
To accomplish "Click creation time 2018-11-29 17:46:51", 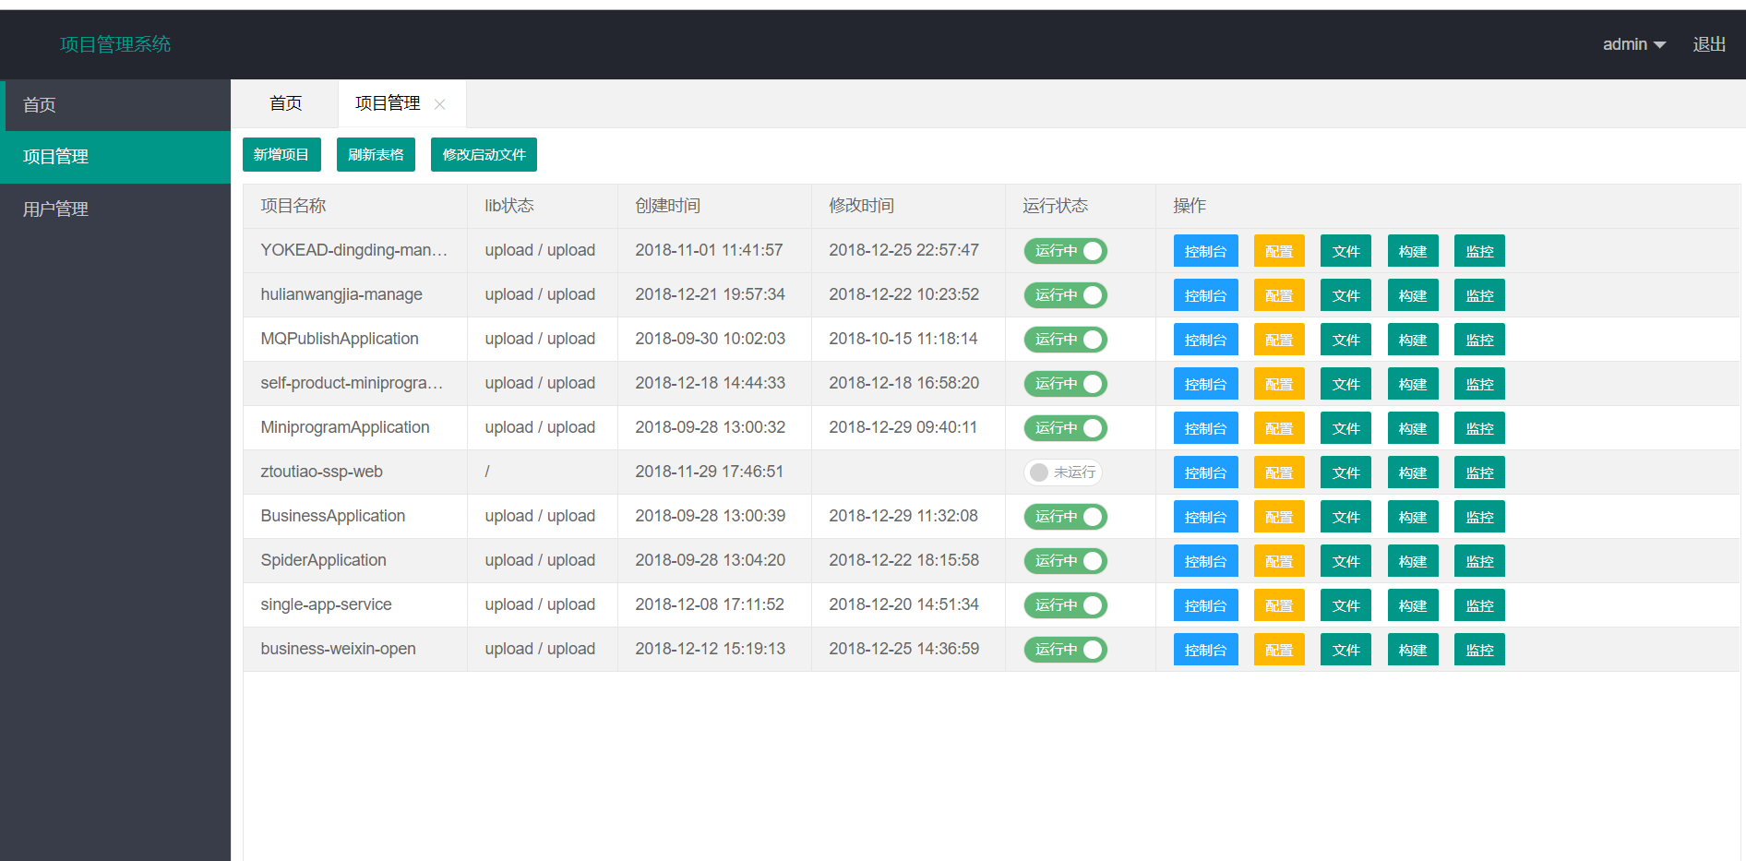I will pyautogui.click(x=709, y=472).
